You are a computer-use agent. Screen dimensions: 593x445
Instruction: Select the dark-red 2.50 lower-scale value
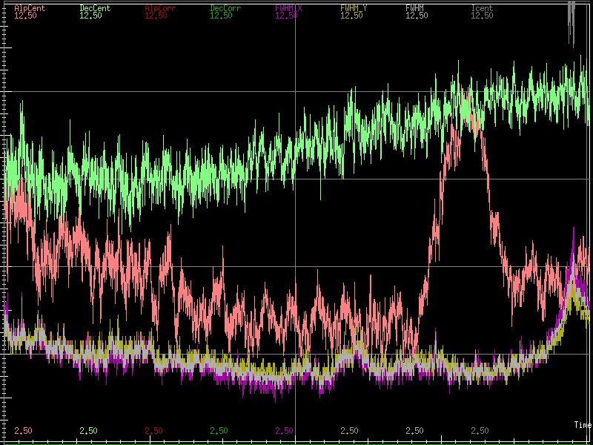click(154, 431)
